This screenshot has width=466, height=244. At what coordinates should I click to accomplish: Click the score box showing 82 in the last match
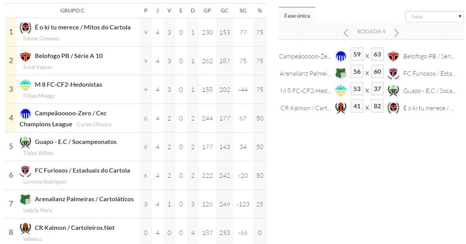tap(377, 107)
